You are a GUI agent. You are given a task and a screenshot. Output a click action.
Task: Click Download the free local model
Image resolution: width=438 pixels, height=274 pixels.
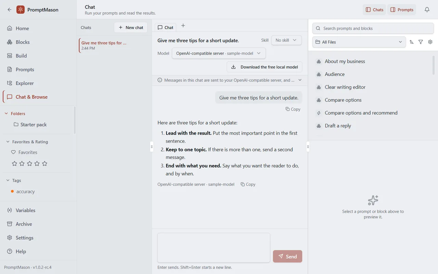coord(265,67)
